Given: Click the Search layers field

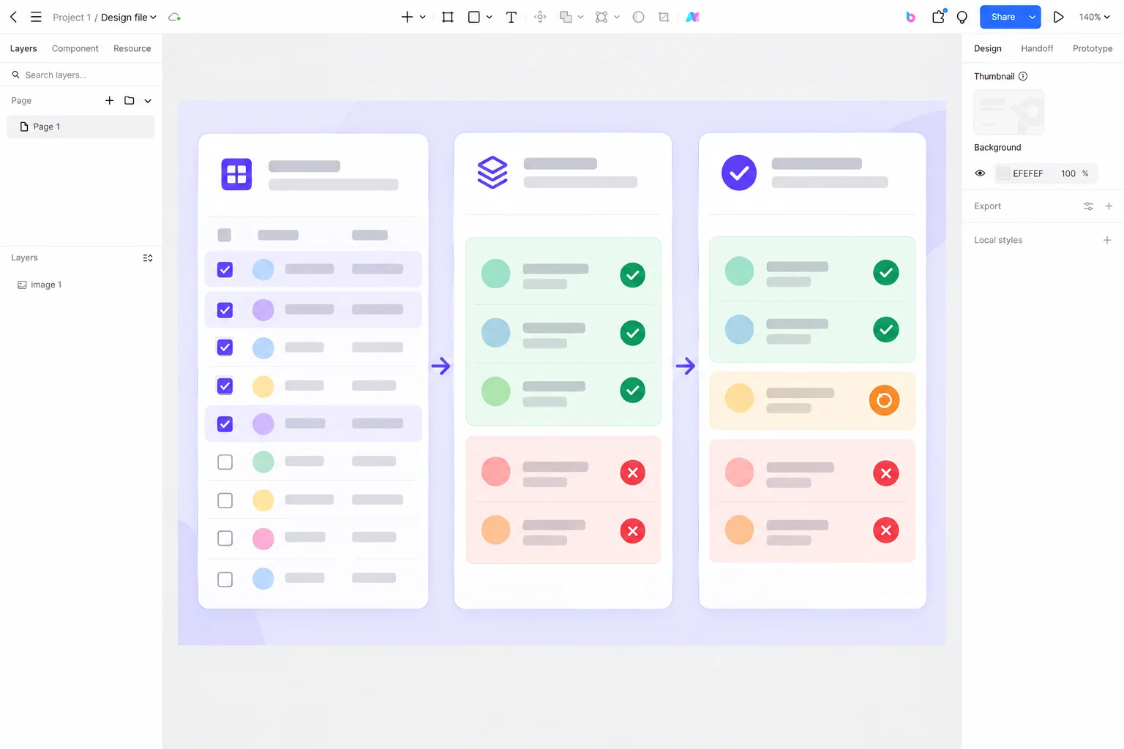Looking at the screenshot, I should point(80,75).
